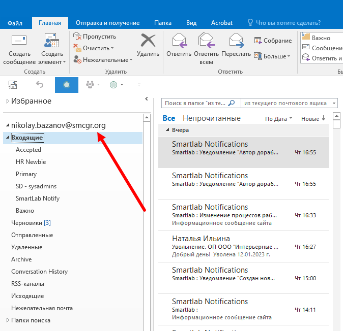343x331 pixels.
Task: Open the Отправка и получение ribbon tab
Action: pyautogui.click(x=107, y=23)
